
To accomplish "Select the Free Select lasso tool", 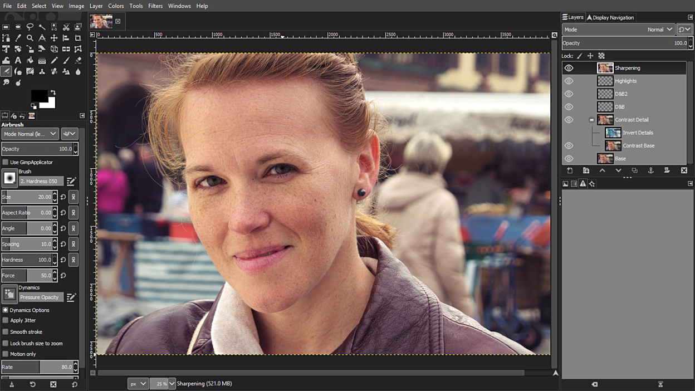I will (x=30, y=27).
